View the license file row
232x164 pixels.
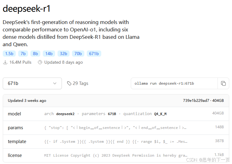[x=116, y=155]
